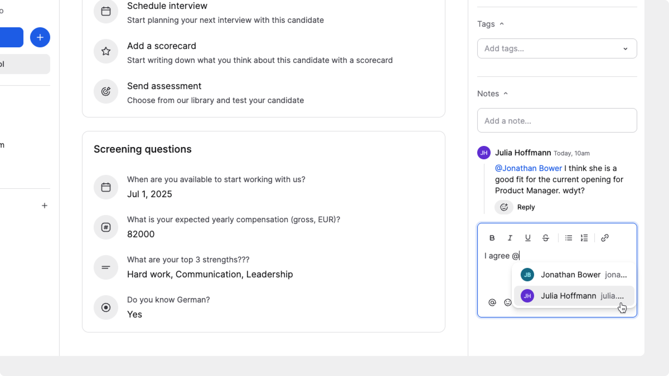Toggle underline formatting in note editor
The width and height of the screenshot is (669, 376).
click(528, 238)
